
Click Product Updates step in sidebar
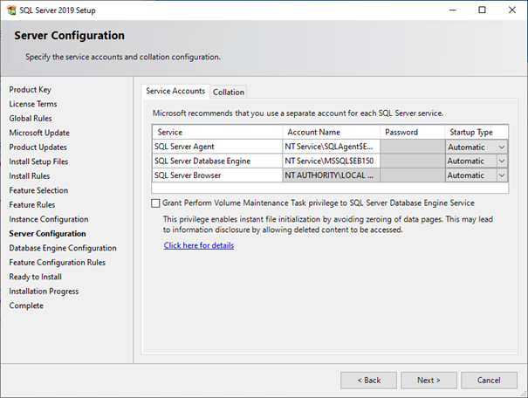[38, 148]
